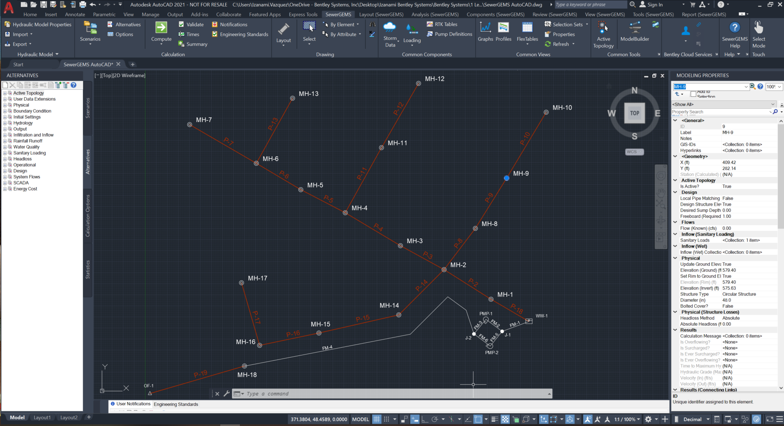Expand Active Topology tree node
This screenshot has height=426, width=784.
pos(5,93)
